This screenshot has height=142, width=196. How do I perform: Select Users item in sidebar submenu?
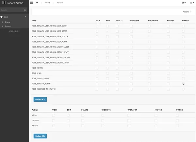coord(8,22)
